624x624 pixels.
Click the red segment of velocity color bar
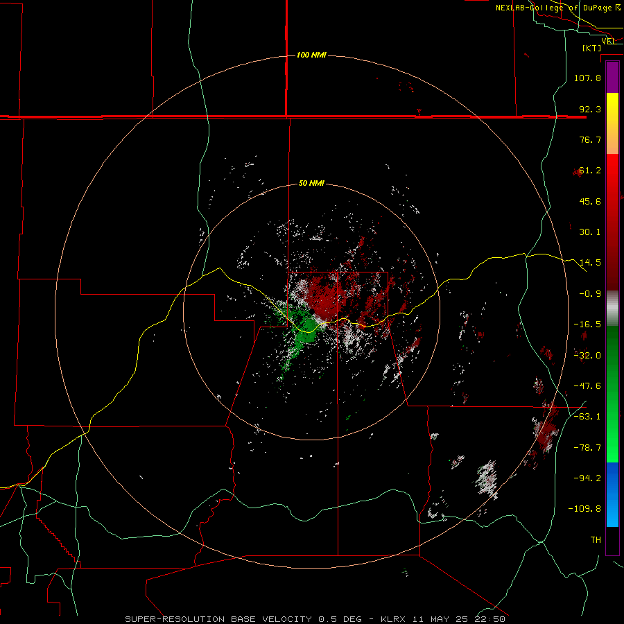[612, 222]
